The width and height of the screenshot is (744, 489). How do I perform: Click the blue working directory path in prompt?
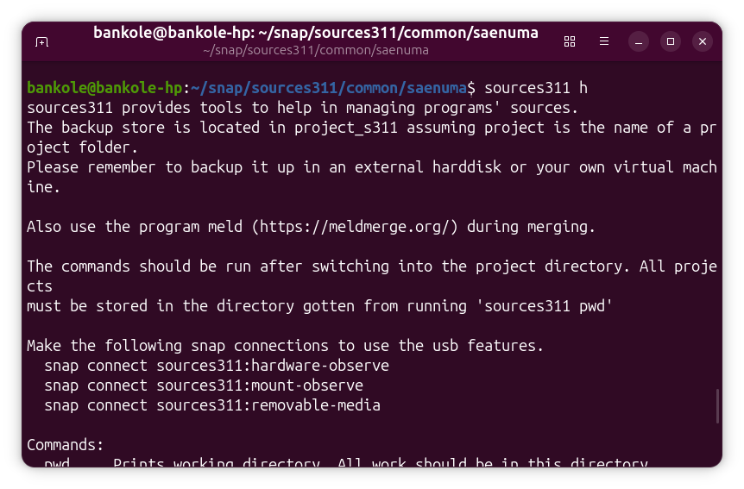coord(329,88)
